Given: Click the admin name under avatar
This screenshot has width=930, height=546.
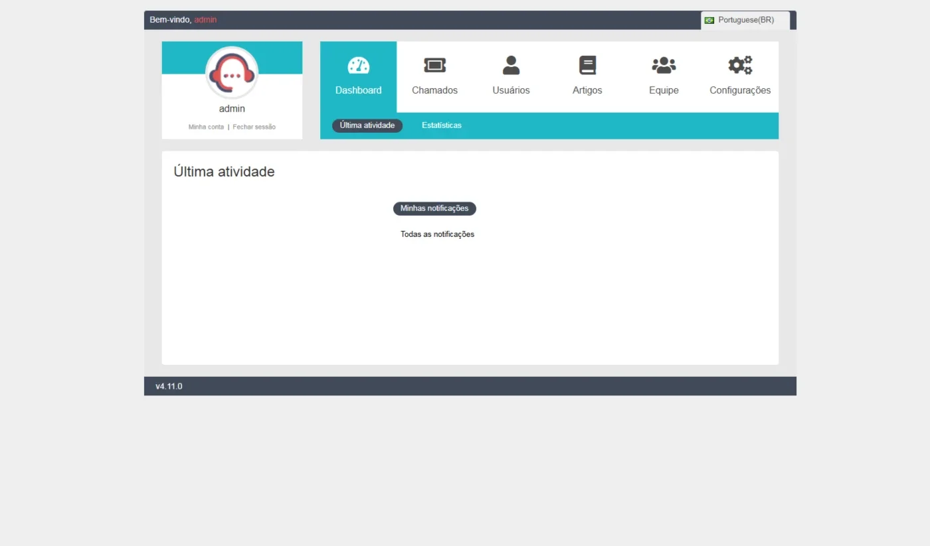Looking at the screenshot, I should click(x=232, y=109).
